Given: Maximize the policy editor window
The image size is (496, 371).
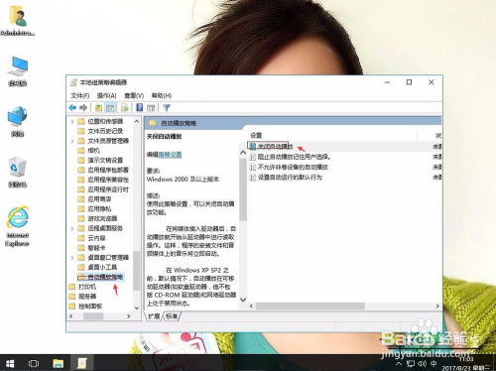Looking at the screenshot, I should pyautogui.click(x=409, y=82).
